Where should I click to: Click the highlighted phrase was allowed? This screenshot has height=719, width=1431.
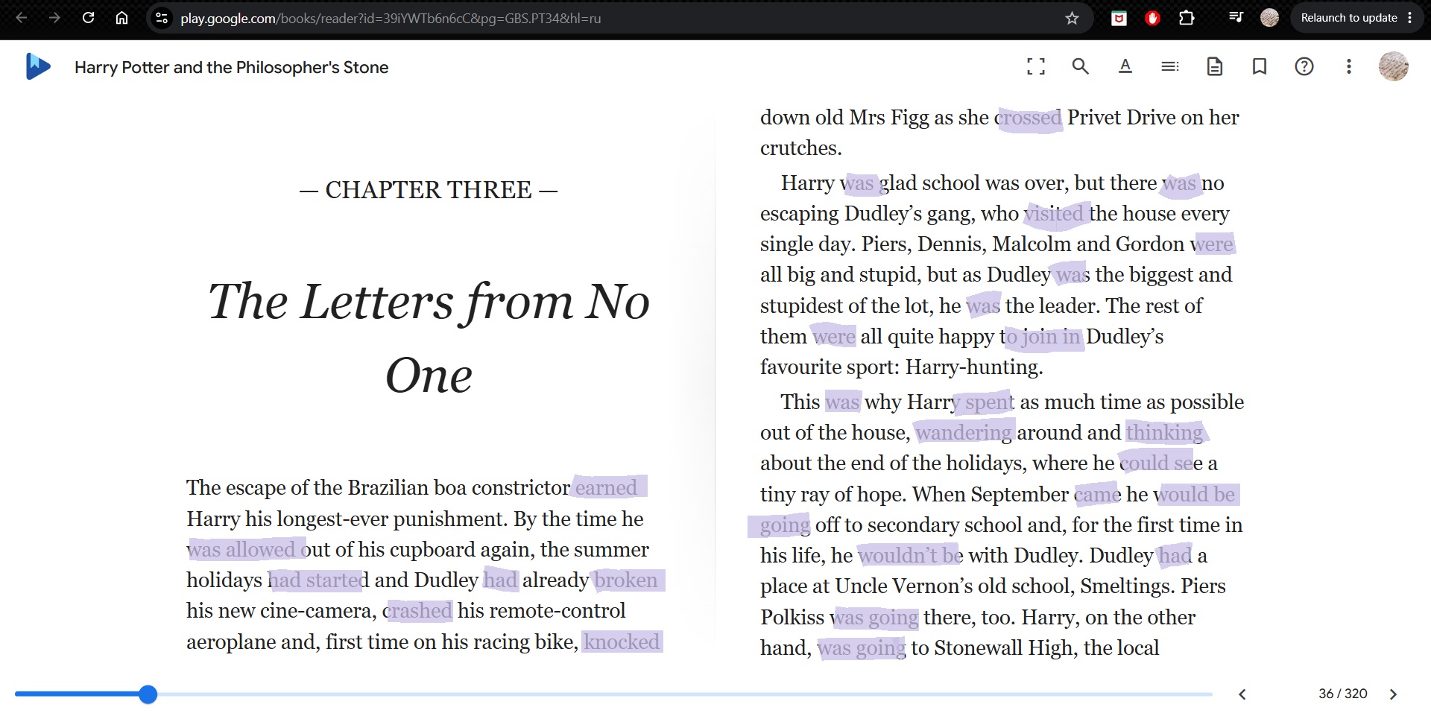point(242,549)
